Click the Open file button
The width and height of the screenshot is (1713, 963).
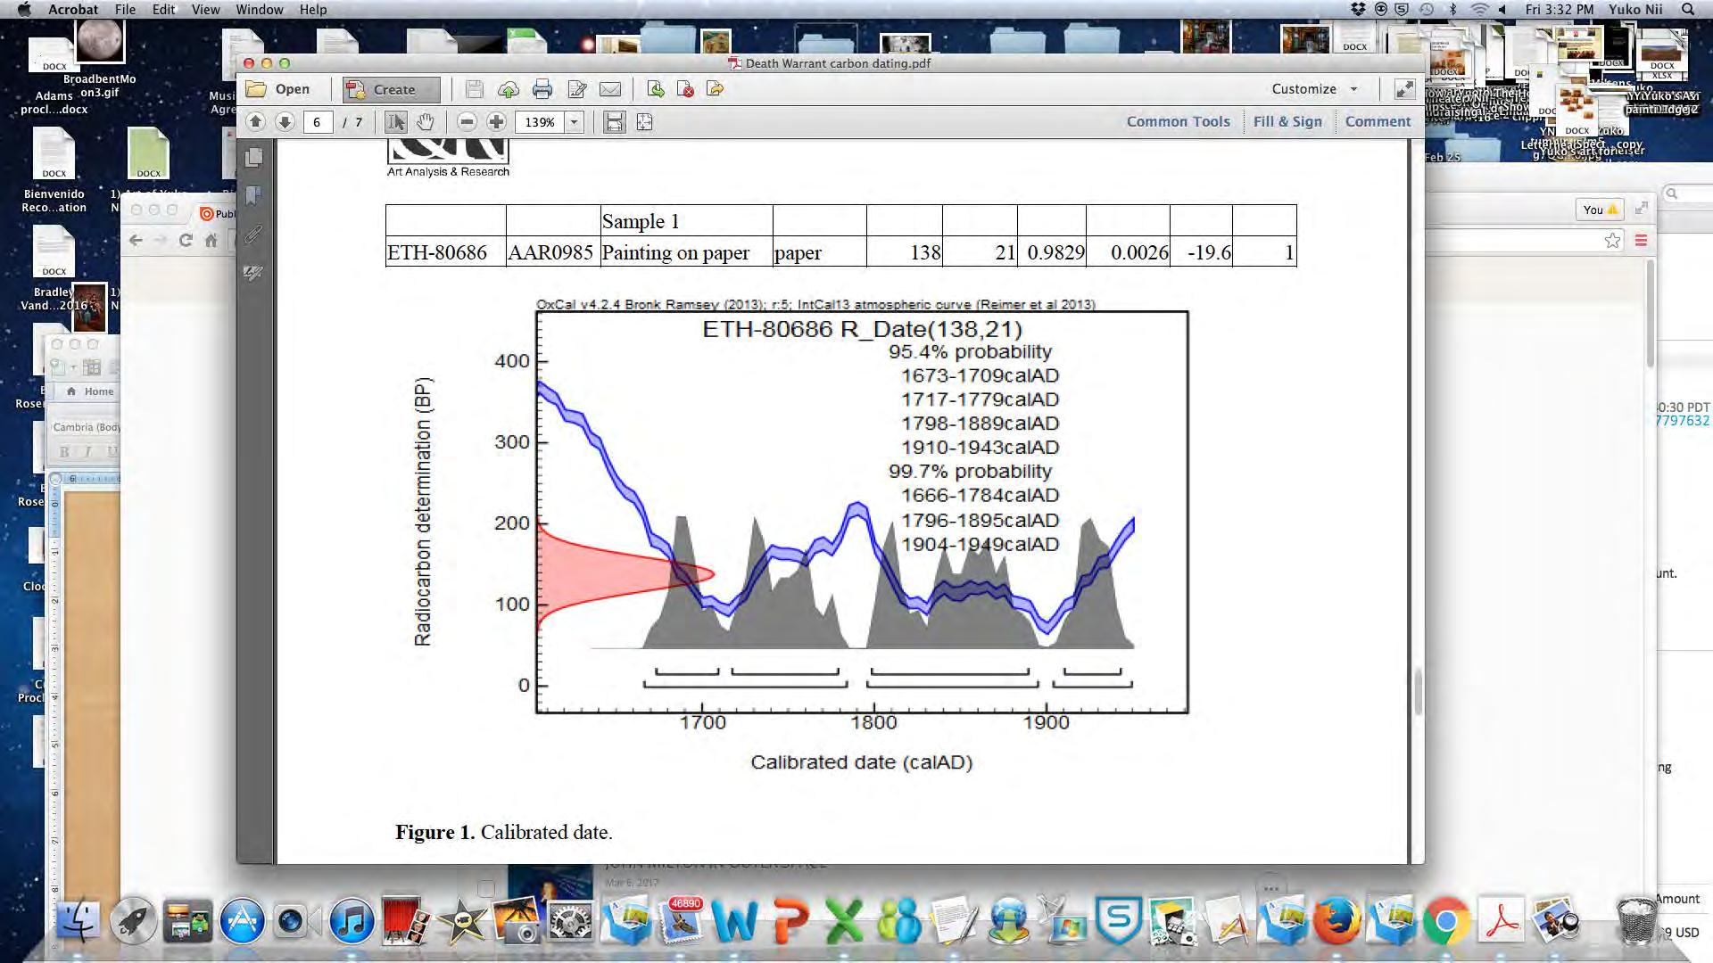click(x=279, y=89)
